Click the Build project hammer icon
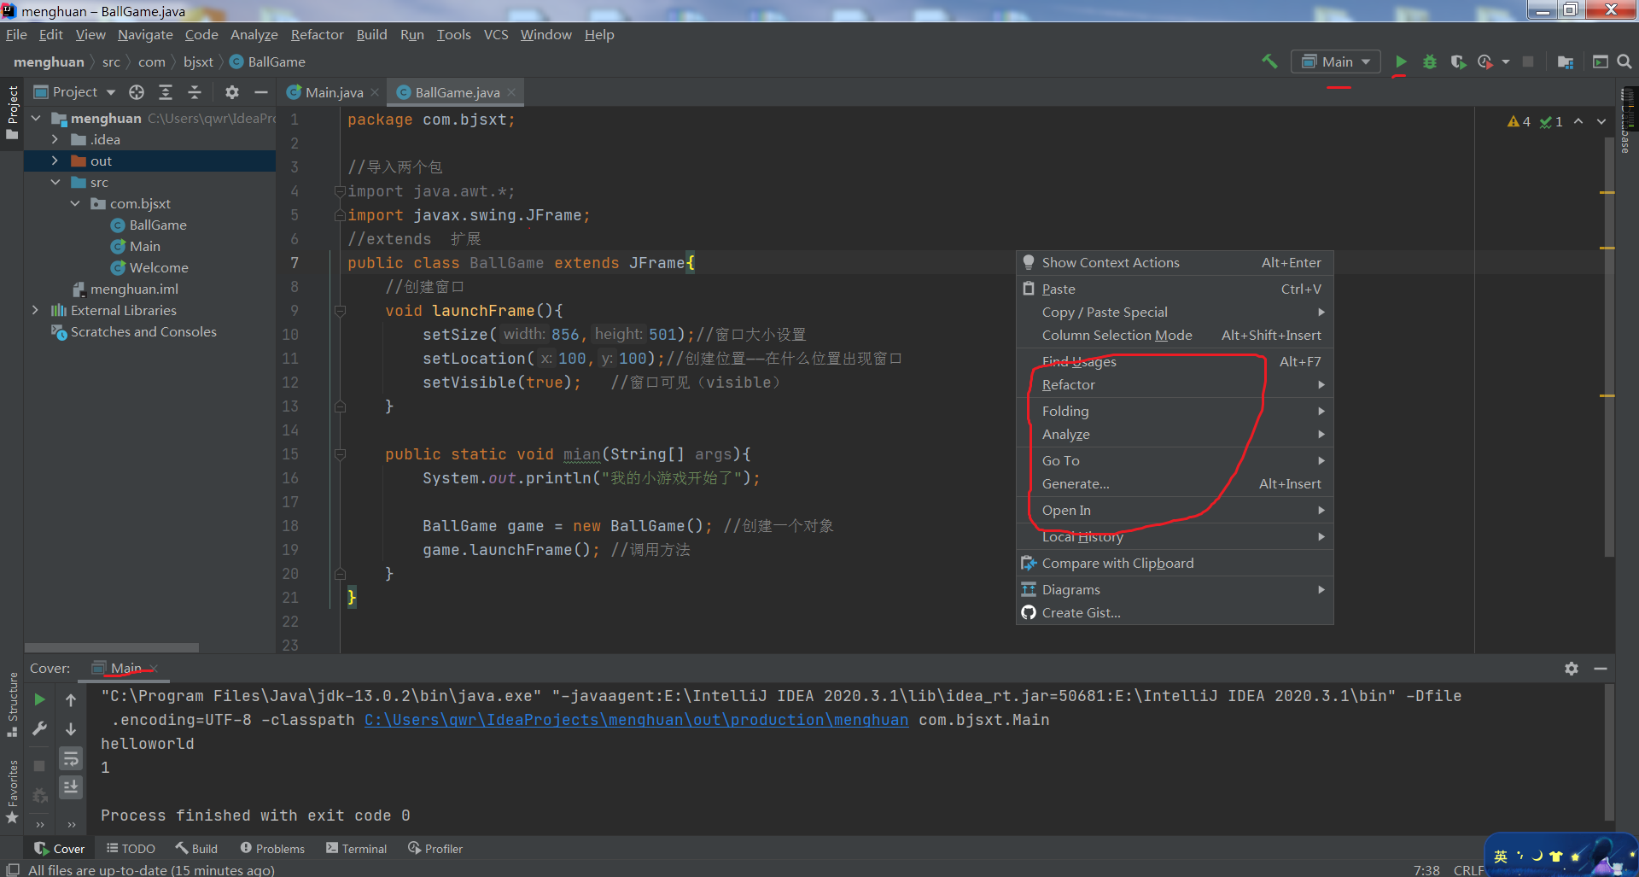This screenshot has height=877, width=1639. pyautogui.click(x=1269, y=61)
